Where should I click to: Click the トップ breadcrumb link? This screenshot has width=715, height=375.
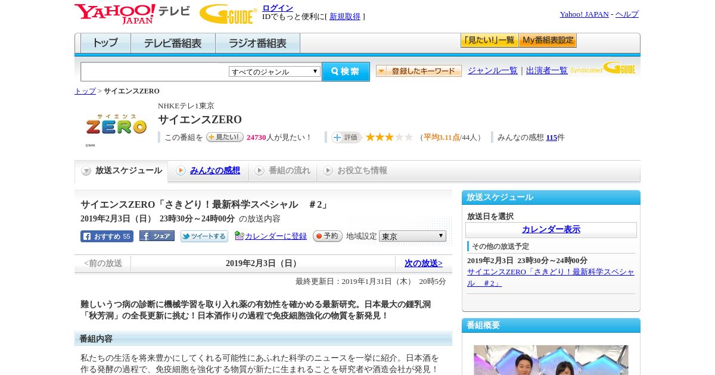coord(85,91)
